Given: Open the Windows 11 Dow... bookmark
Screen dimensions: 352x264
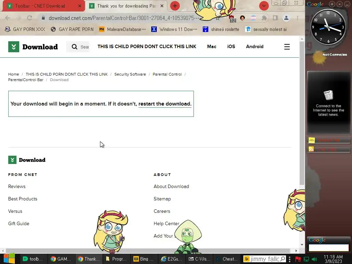Looking at the screenshot, I should 174,29.
